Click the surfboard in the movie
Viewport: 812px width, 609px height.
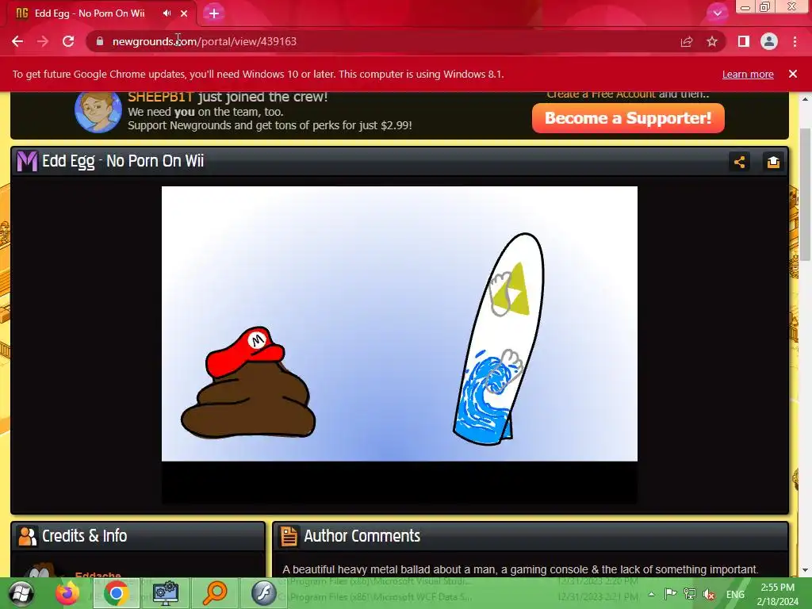499,339
